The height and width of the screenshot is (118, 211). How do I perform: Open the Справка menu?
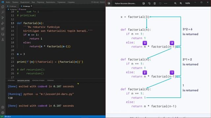[x=71, y=2]
